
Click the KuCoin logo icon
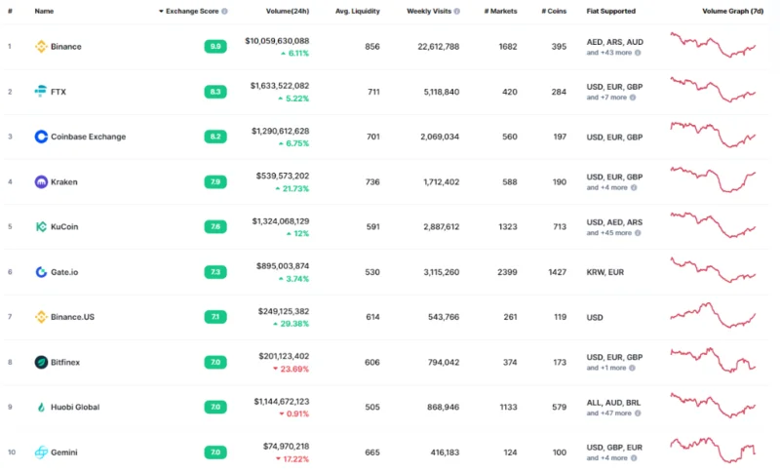[41, 226]
